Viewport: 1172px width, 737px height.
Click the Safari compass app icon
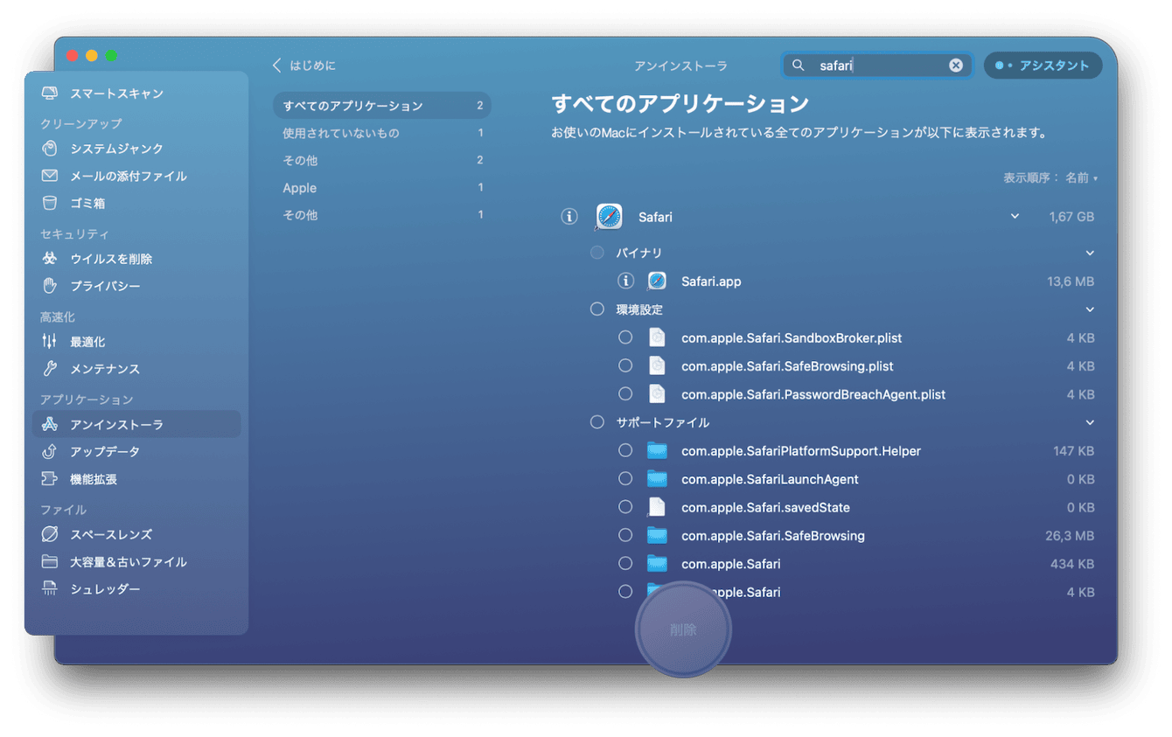(609, 217)
